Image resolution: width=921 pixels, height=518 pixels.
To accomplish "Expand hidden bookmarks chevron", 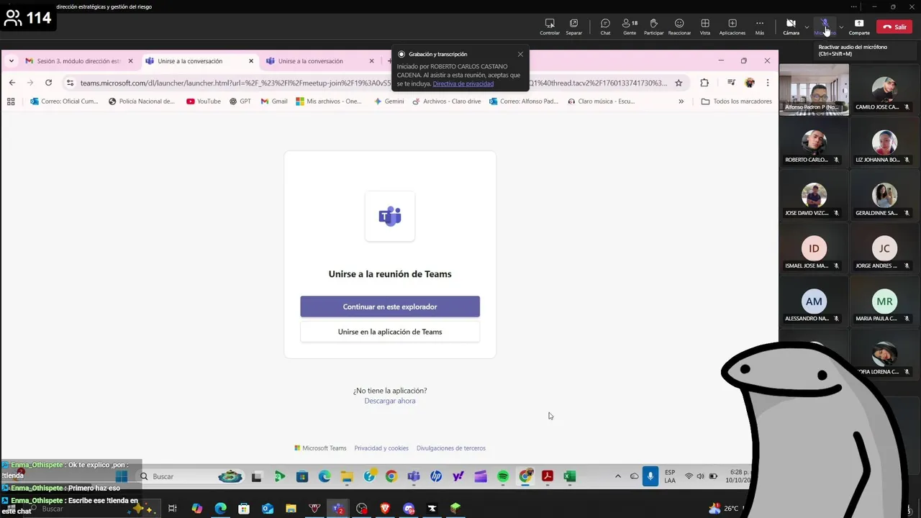I will click(x=681, y=101).
